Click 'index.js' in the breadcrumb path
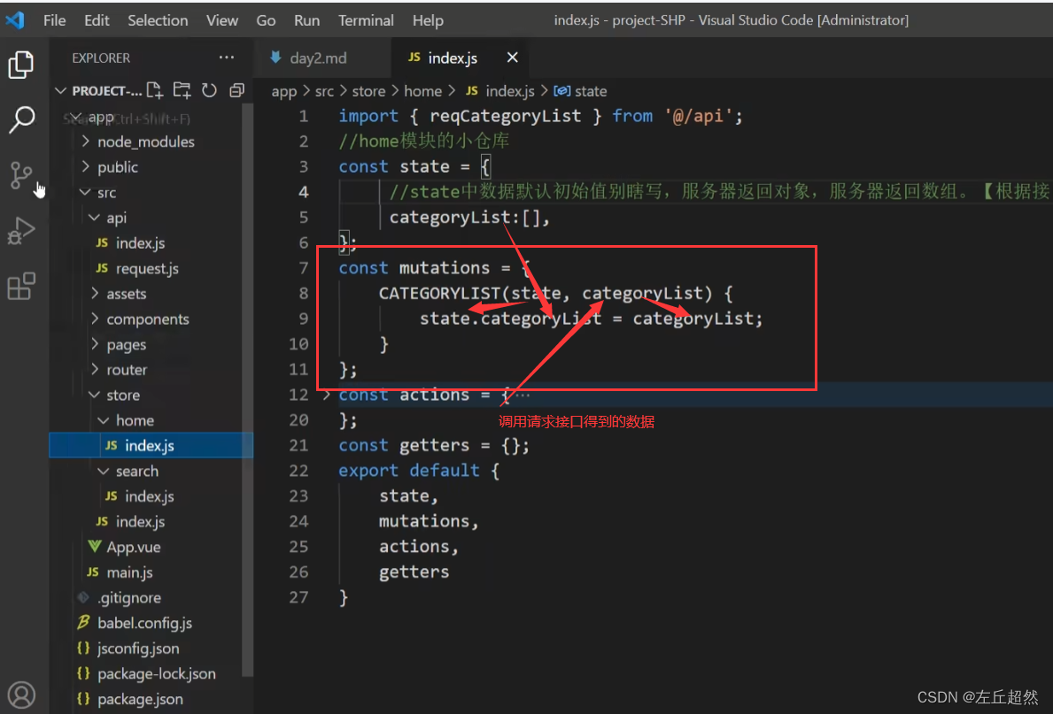1053x714 pixels. pos(510,91)
